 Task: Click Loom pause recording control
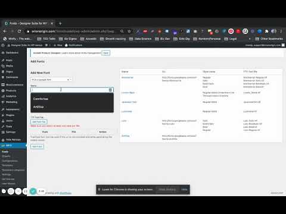(x=25, y=191)
